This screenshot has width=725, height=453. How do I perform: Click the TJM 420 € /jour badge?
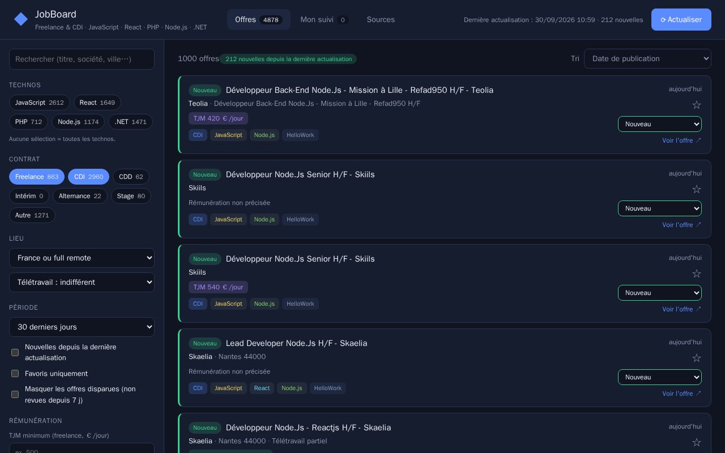pyautogui.click(x=218, y=118)
